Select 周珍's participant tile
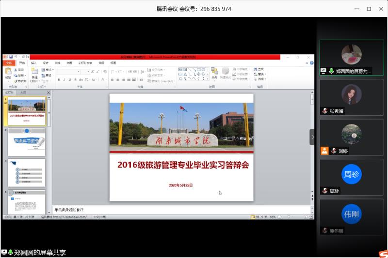388x258 pixels. coord(351,177)
